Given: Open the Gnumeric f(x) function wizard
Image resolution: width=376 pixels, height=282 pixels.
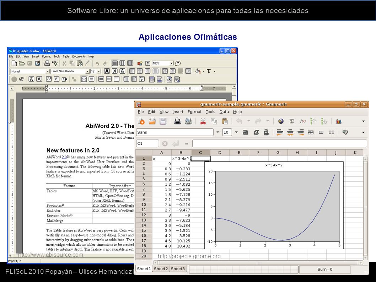Looking at the screenshot, I should pyautogui.click(x=303, y=121).
